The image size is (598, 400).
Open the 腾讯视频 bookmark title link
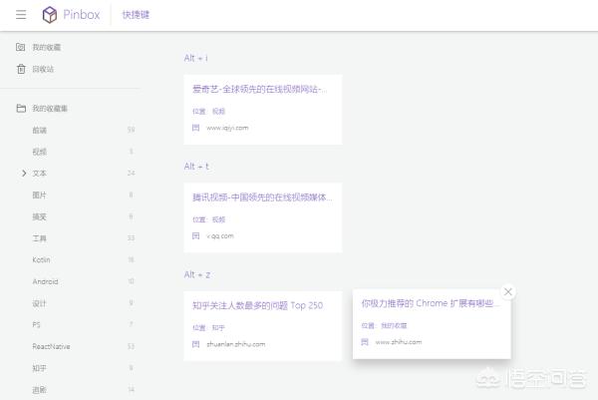coord(261,197)
